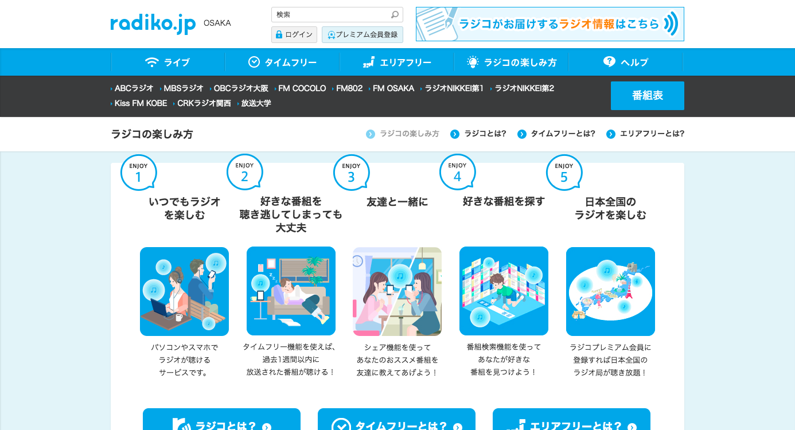Open MBSラジオ station link
The image size is (795, 430).
point(184,88)
